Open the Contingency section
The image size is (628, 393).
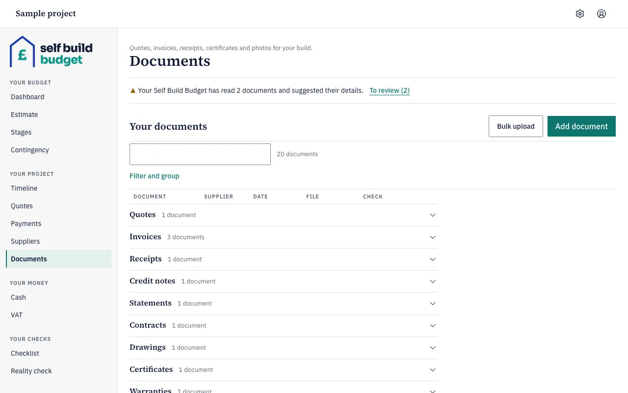59,150
